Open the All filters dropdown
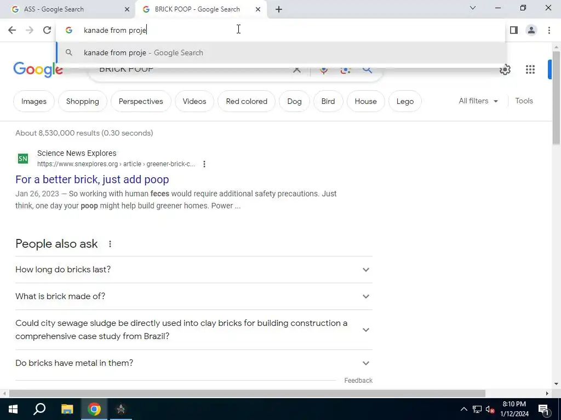Screen dimensions: 561x420 478,101
